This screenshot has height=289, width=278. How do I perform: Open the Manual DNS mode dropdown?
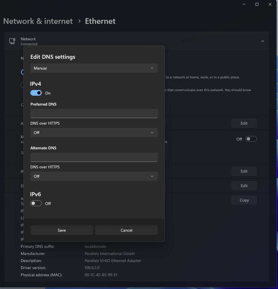pyautogui.click(x=94, y=68)
